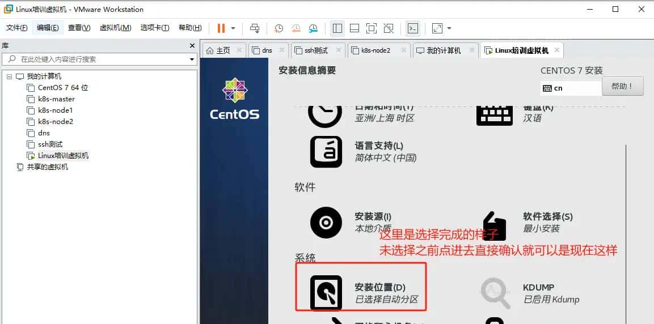Click the 最小安装 software selection text
Viewport: 654px width, 324px height.
(x=541, y=229)
